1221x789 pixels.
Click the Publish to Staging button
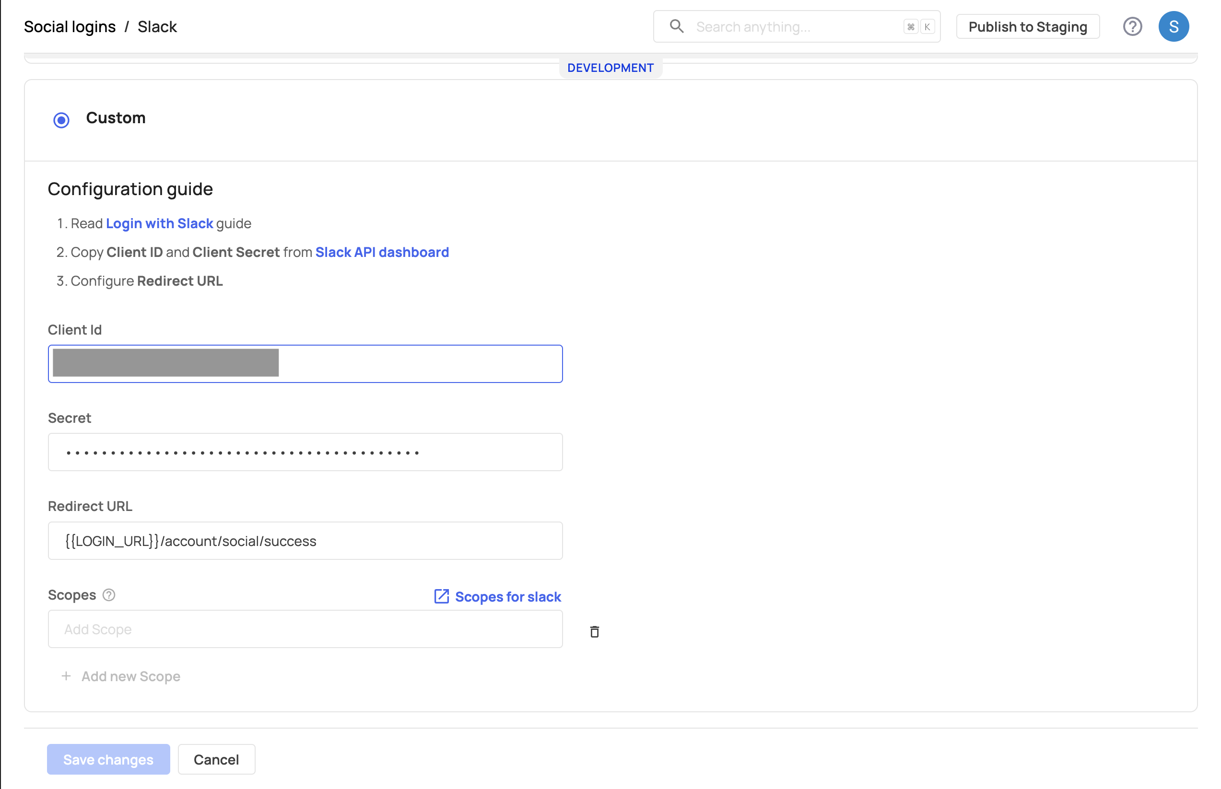1027,27
